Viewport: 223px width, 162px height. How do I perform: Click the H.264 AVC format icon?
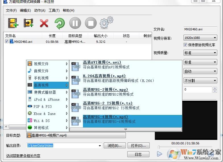[76, 80]
